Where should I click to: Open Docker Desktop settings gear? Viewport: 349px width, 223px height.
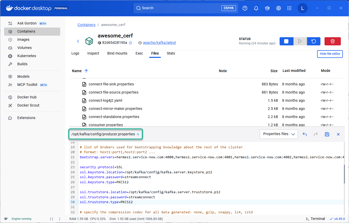(279, 8)
